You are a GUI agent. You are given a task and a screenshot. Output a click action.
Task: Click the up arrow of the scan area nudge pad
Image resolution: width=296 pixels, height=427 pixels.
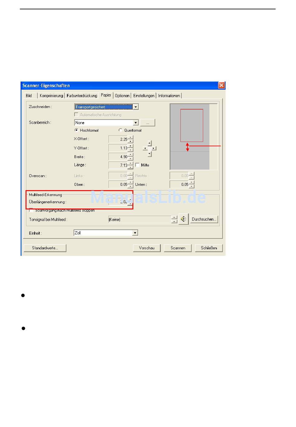[150, 143]
